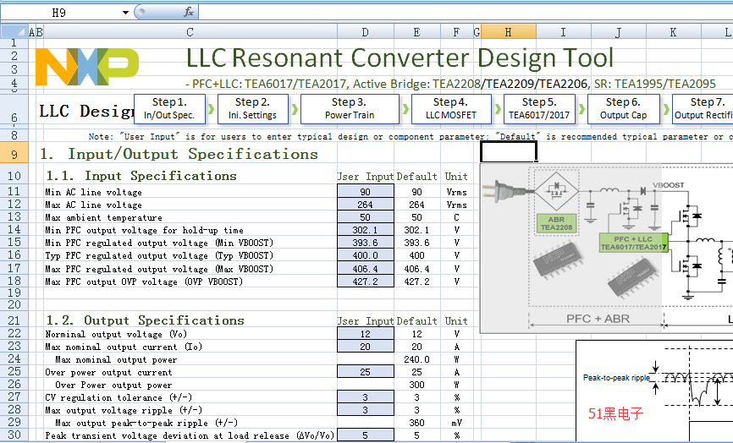The width and height of the screenshot is (733, 443).
Task: Open the Name Box dropdown arrow
Action: pyautogui.click(x=125, y=12)
